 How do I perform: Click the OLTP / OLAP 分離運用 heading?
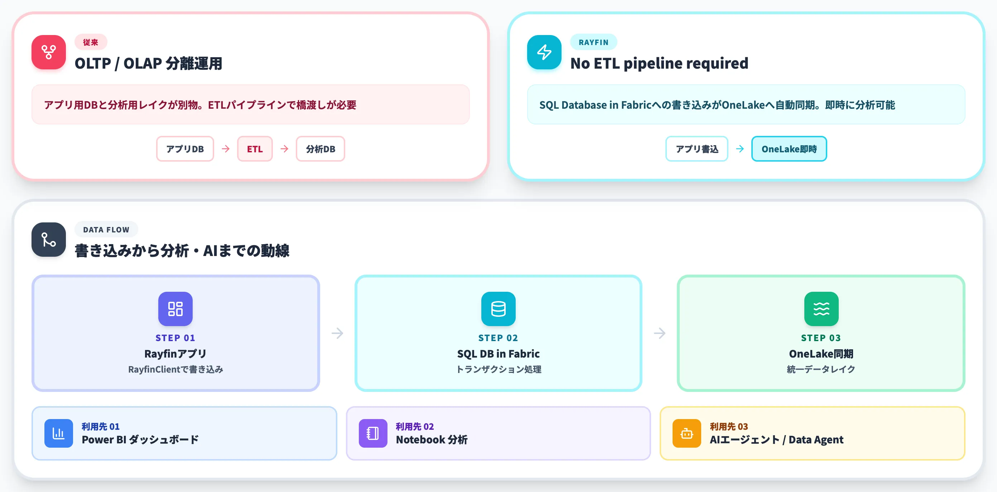pyautogui.click(x=149, y=63)
